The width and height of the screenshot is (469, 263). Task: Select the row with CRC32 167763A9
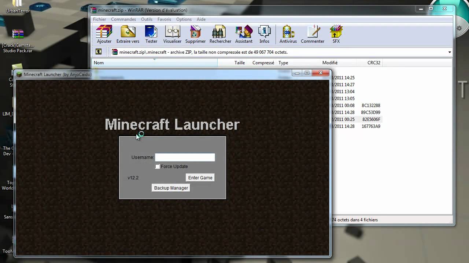[x=356, y=126]
